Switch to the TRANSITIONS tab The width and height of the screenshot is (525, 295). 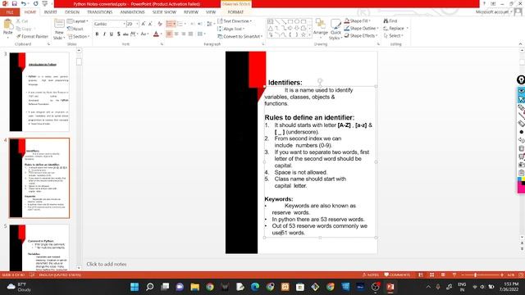[x=100, y=12]
